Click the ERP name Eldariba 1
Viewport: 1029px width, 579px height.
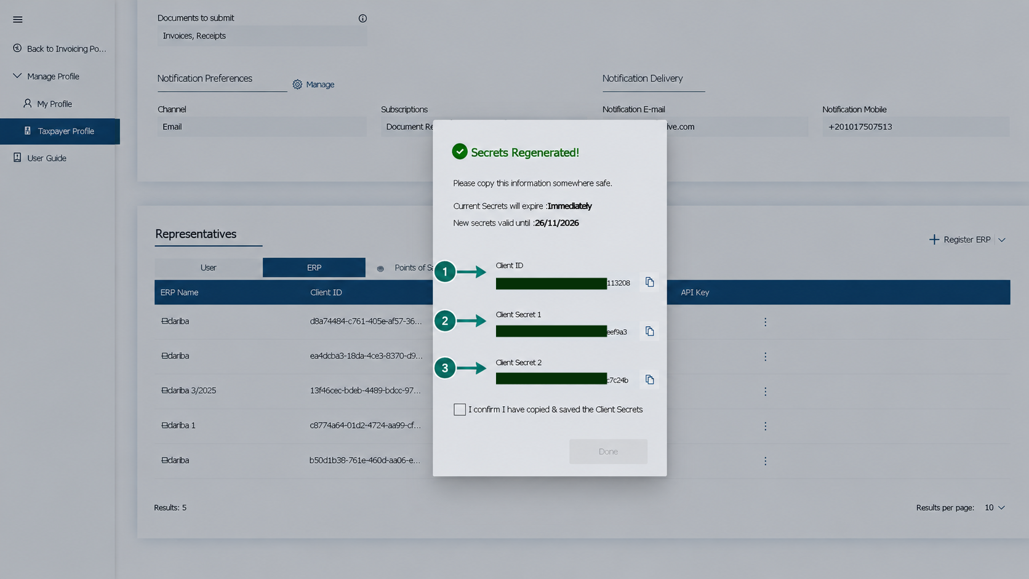coord(178,425)
